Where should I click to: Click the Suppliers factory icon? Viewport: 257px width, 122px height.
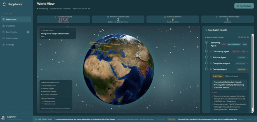click(4, 26)
